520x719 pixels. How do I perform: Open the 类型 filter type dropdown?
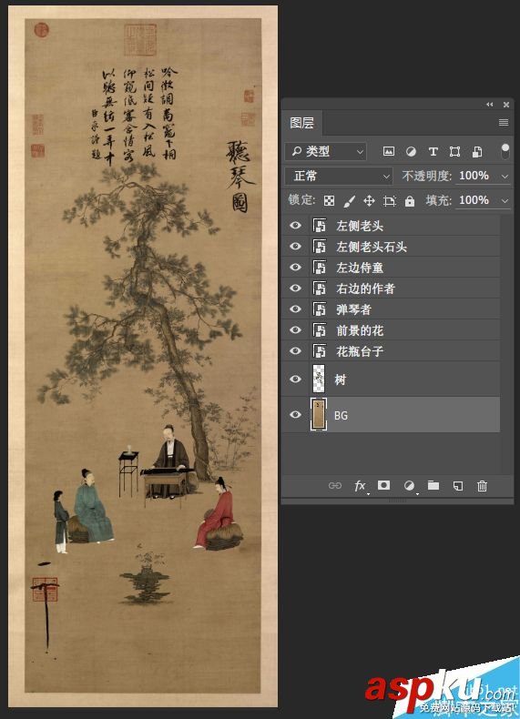pyautogui.click(x=325, y=151)
